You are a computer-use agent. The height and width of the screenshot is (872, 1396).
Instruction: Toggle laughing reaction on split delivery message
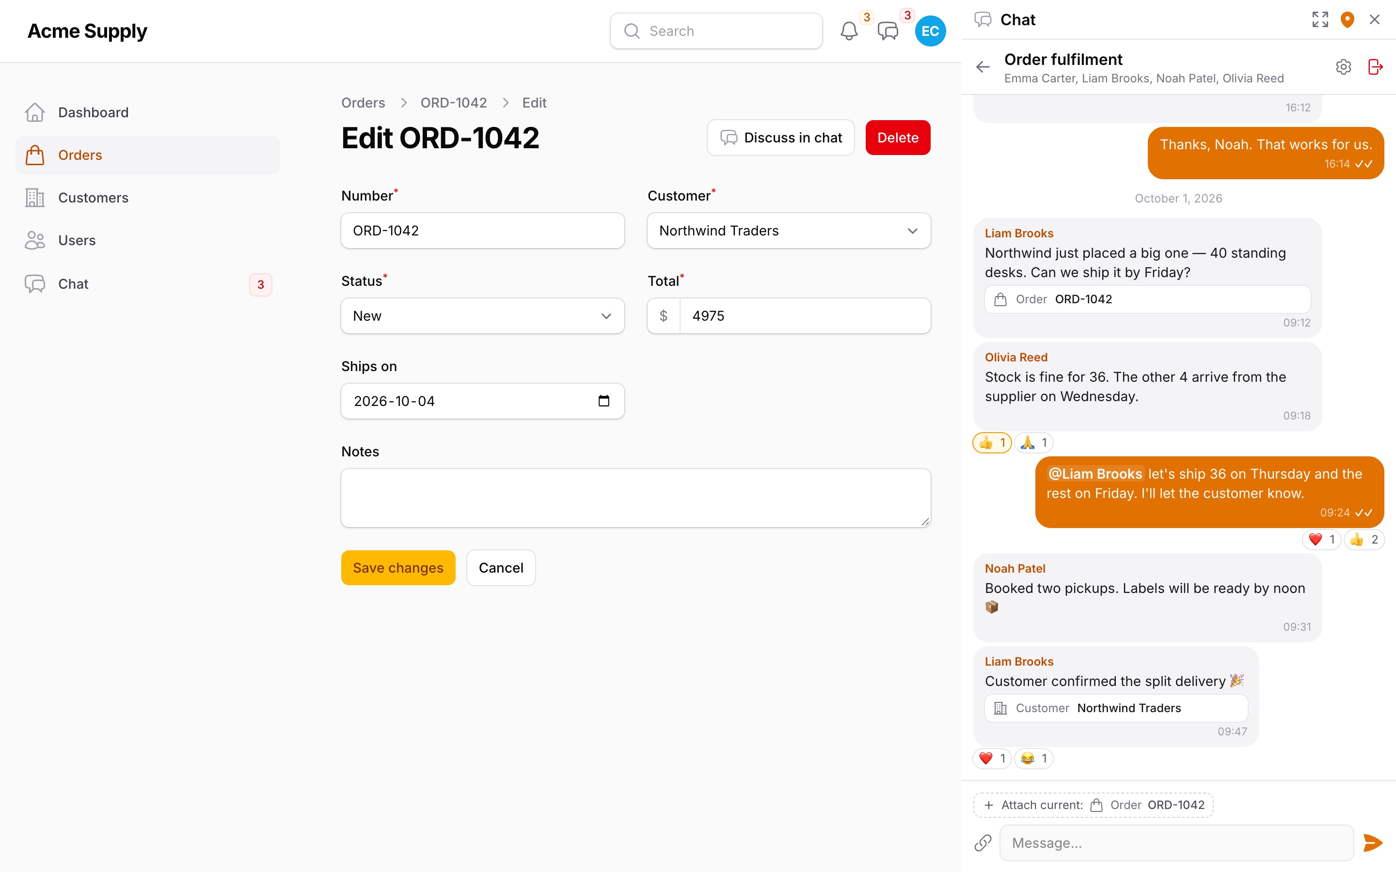[x=1034, y=758]
